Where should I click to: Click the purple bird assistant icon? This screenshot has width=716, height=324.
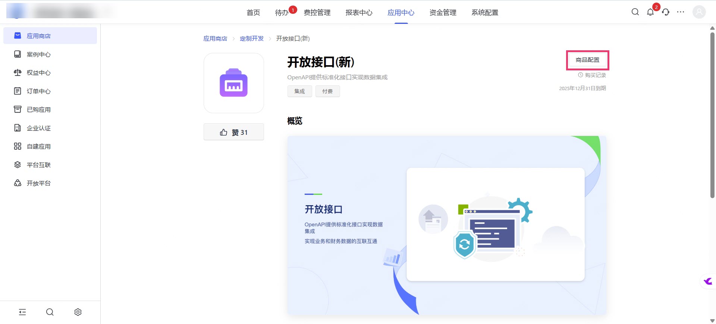708,281
